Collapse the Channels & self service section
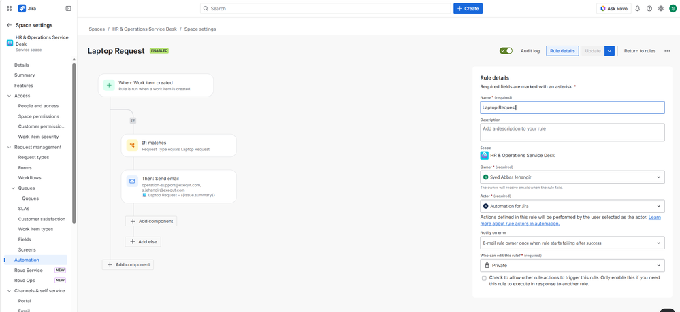Image resolution: width=680 pixels, height=312 pixels. (9, 291)
